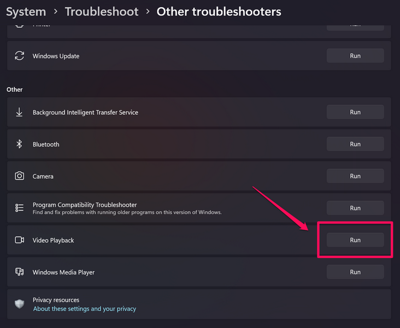
Task: Run the Bluetooth troubleshooter
Action: [x=355, y=144]
